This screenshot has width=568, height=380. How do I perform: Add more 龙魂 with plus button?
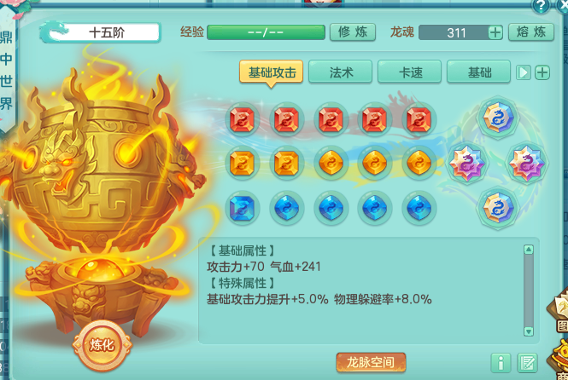click(495, 32)
